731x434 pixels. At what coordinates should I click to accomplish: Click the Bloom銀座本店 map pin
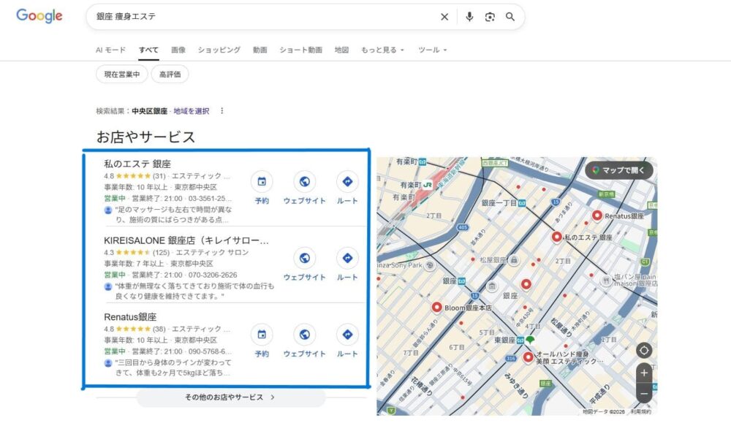[437, 308]
